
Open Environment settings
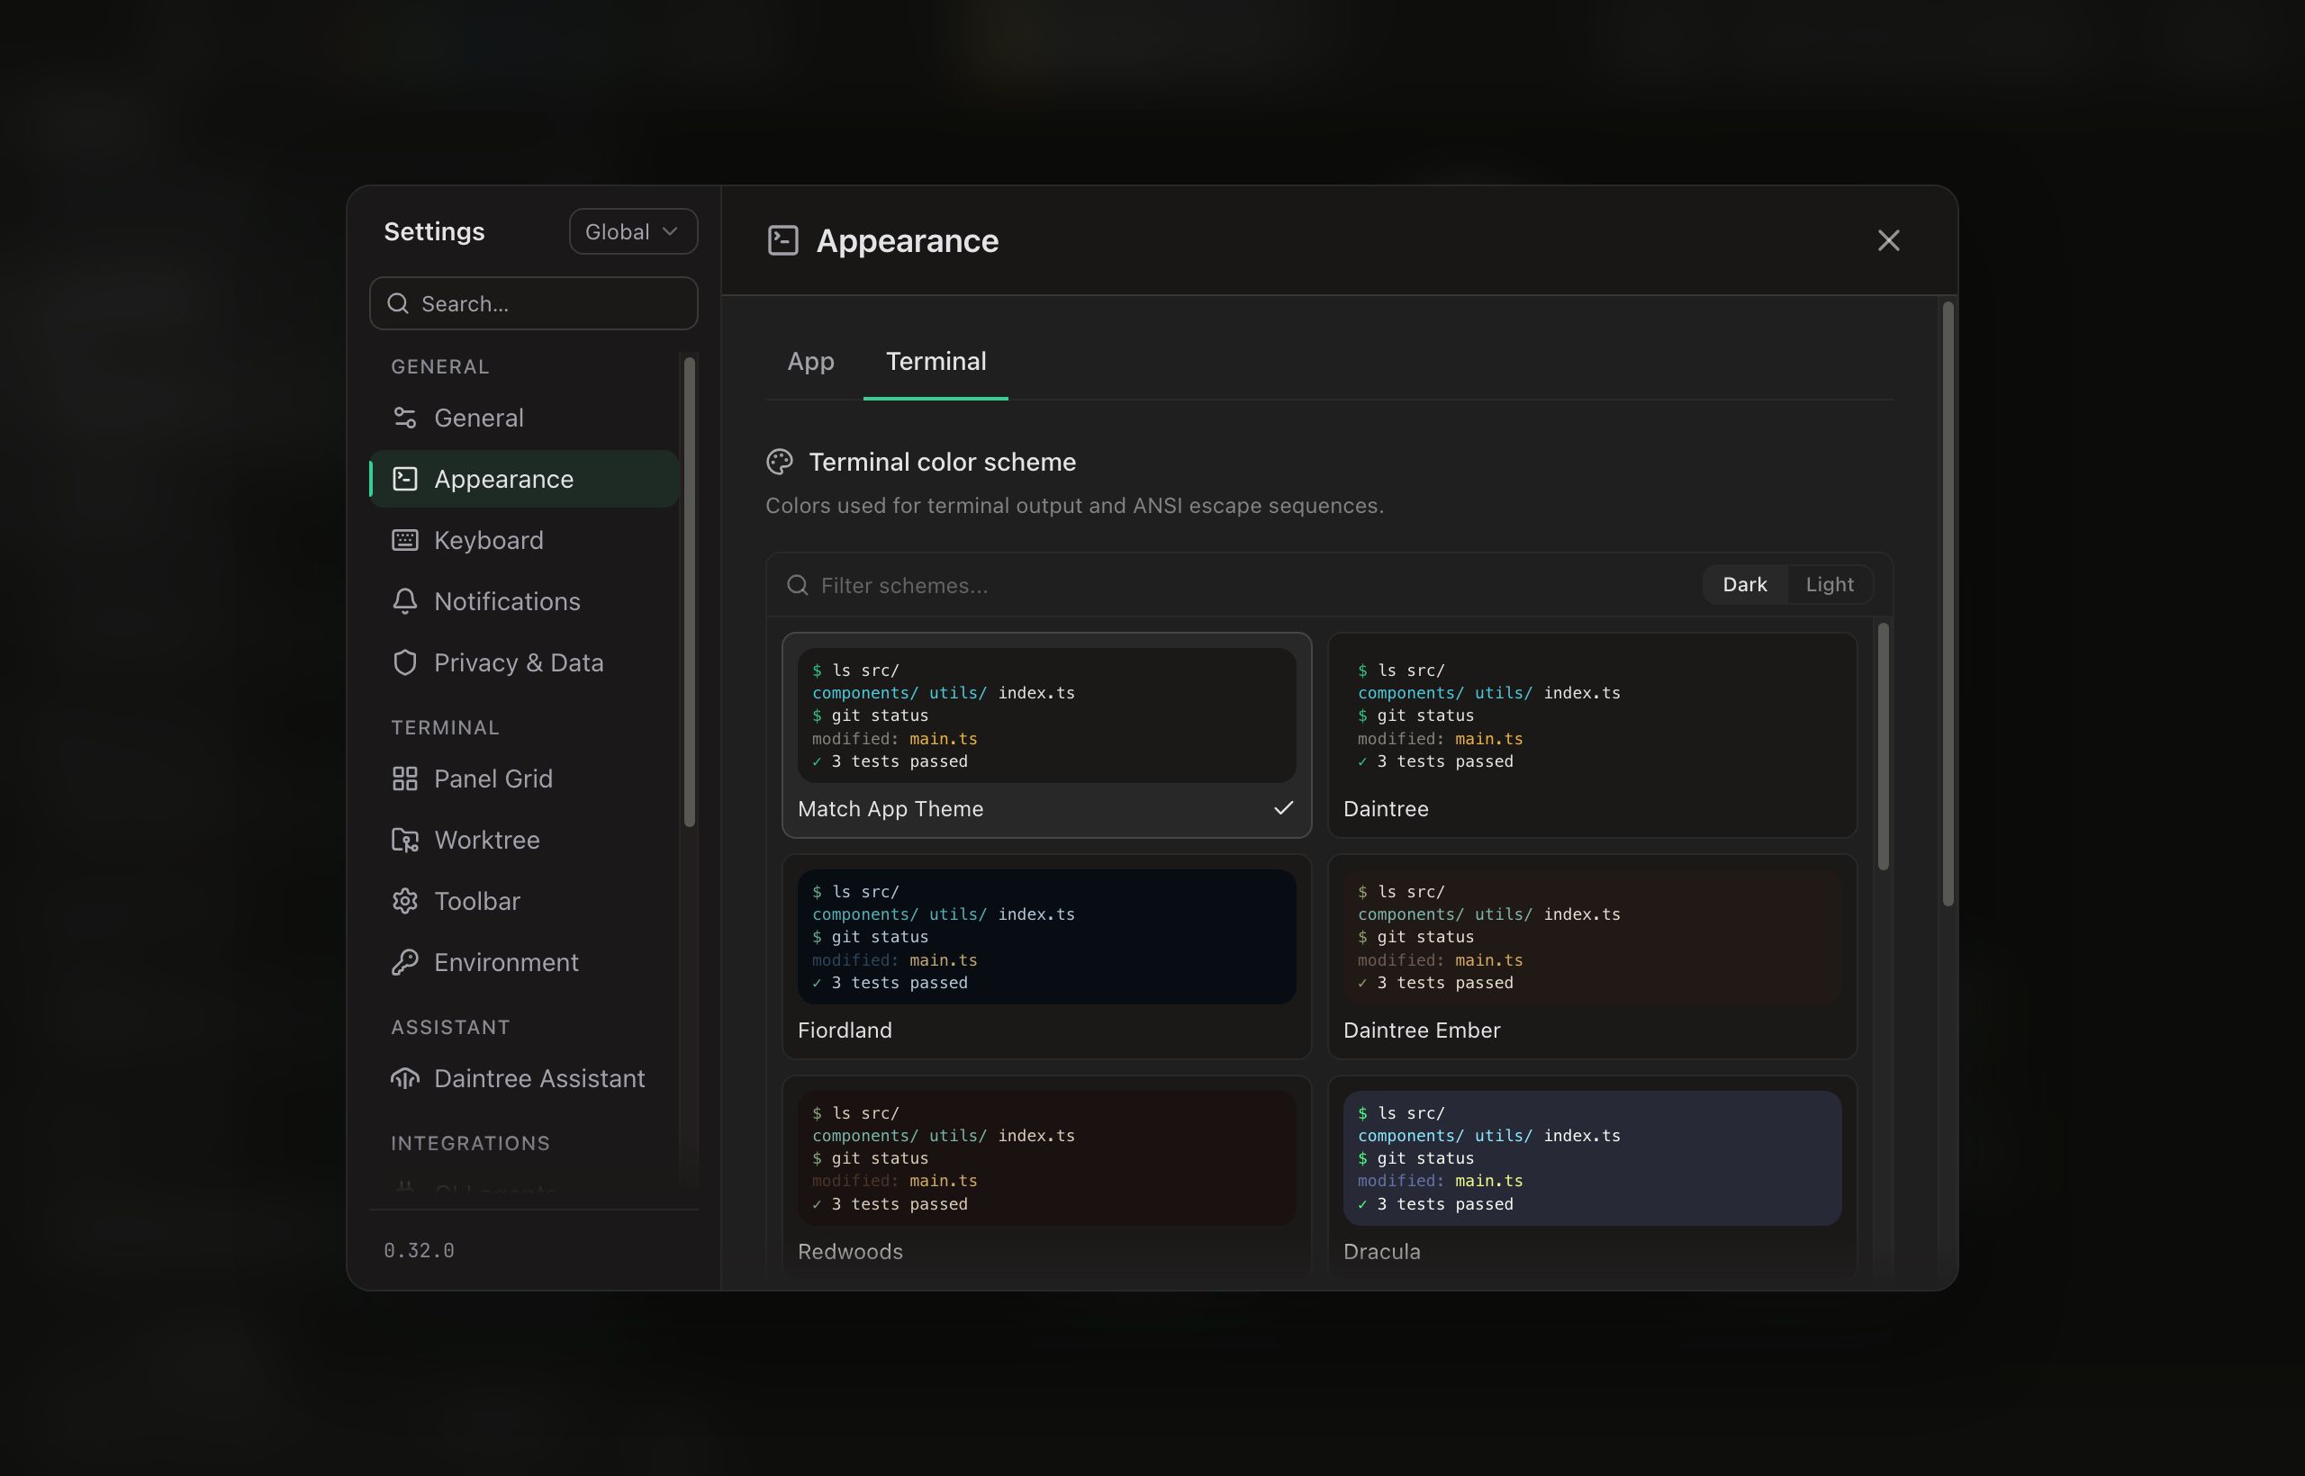point(524,963)
